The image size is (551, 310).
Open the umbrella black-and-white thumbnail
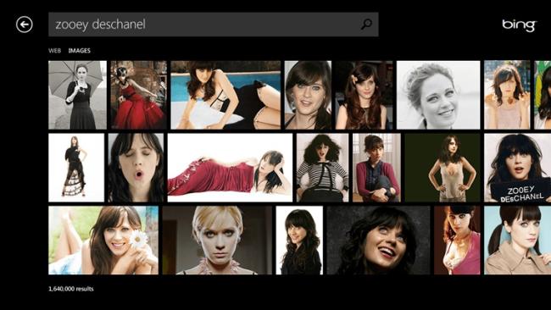pyautogui.click(x=77, y=95)
